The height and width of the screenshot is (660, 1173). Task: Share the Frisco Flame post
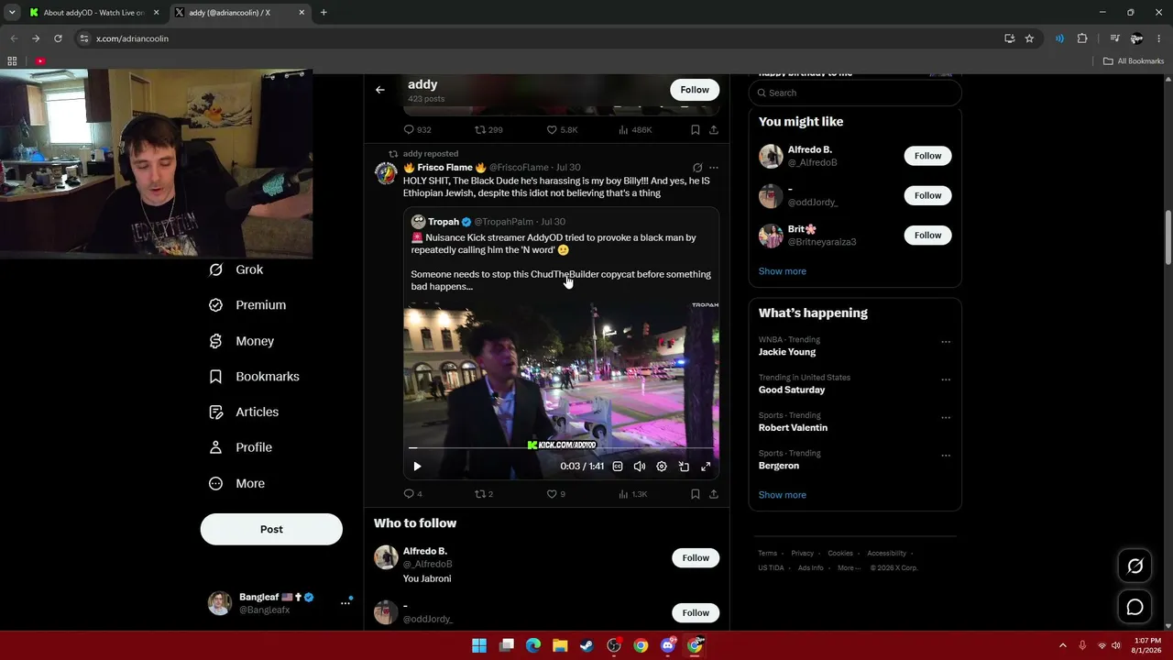714,494
